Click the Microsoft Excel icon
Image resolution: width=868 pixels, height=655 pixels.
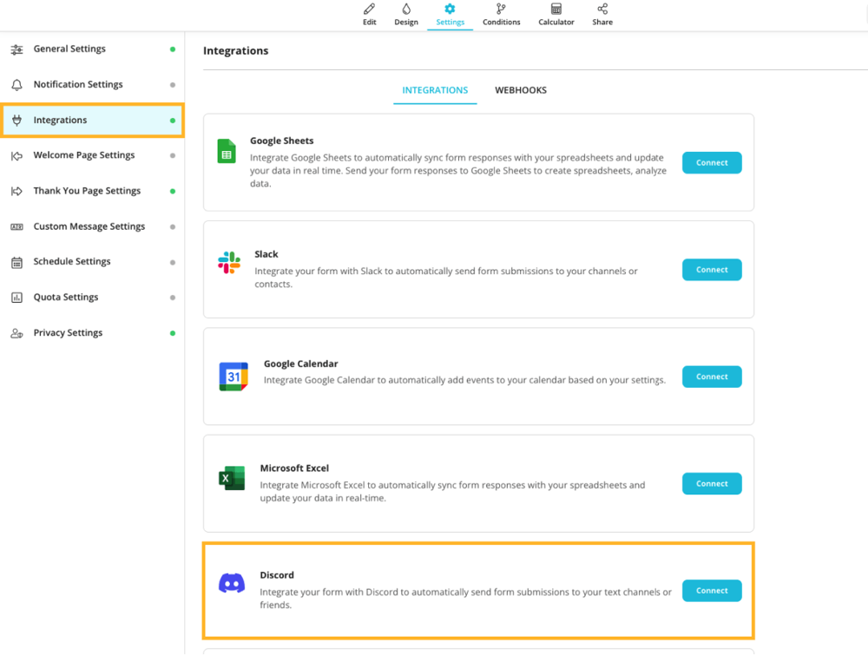232,478
